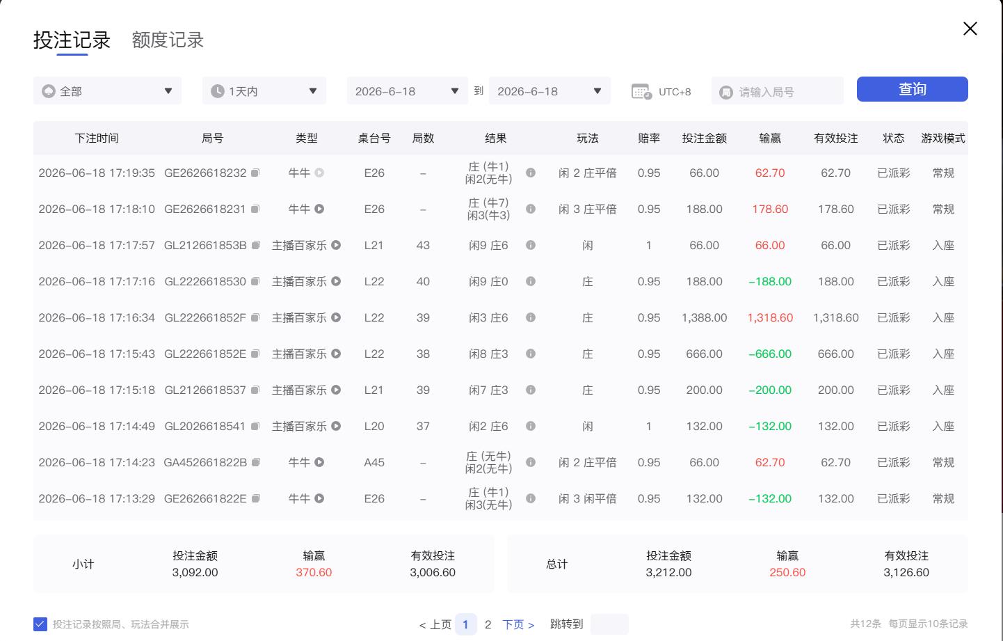Click the 游戏模式 column header
1003x641 pixels.
tap(943, 138)
